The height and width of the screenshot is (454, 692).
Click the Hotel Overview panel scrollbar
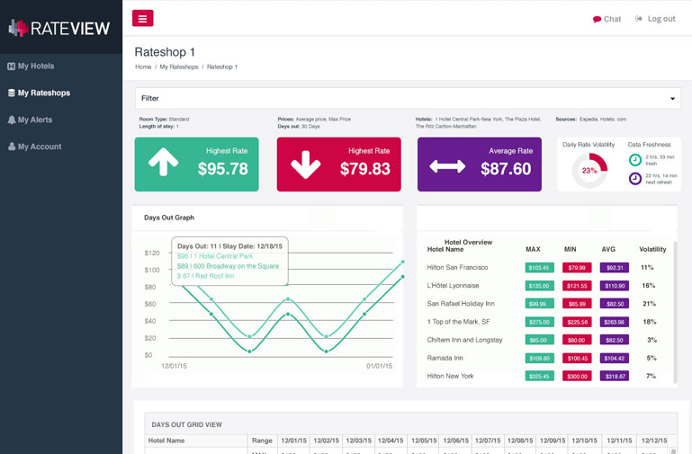pyautogui.click(x=676, y=306)
